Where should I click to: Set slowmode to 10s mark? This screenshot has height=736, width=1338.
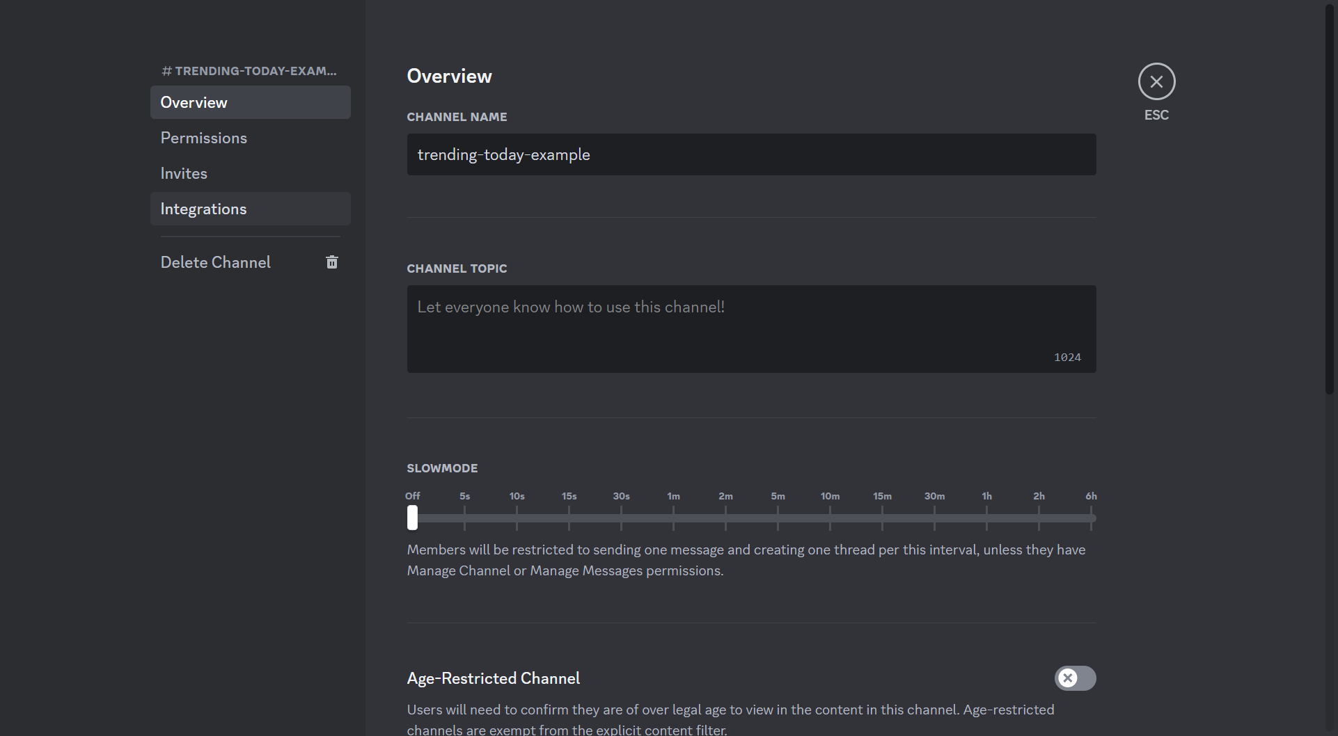(517, 518)
